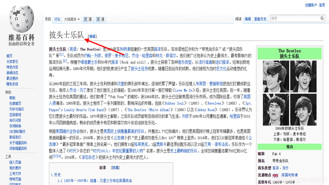The height and width of the screenshot is (185, 329).
Task: Jump to 1 历史 in contents
Action: tap(56, 175)
